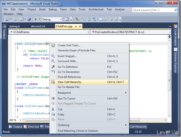Open the Error List panel tab
Screen dimensions: 181x137
click(31, 127)
